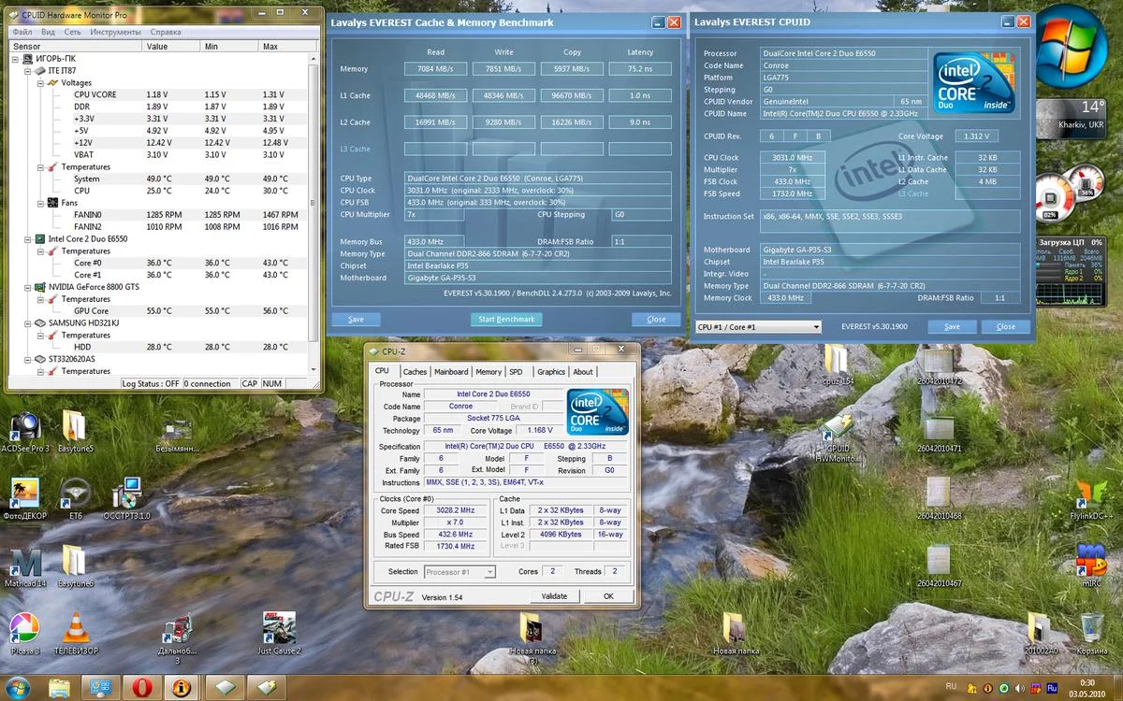Image resolution: width=1123 pixels, height=701 pixels.
Task: Open ACDSee Pro 3 desktop shortcut
Action: click(x=24, y=428)
